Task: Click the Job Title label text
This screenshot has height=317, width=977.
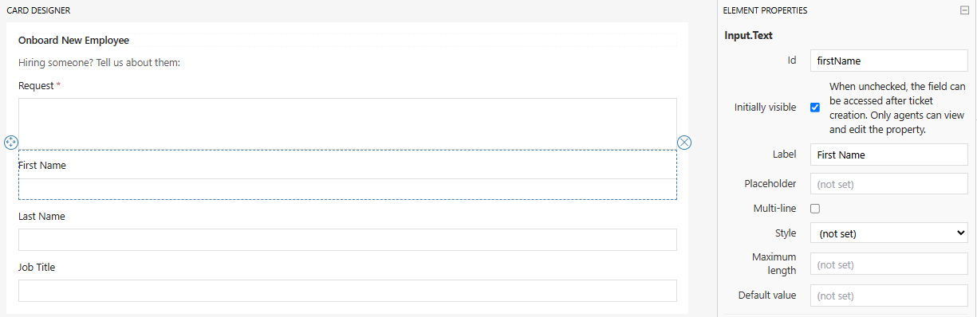Action: pyautogui.click(x=37, y=267)
